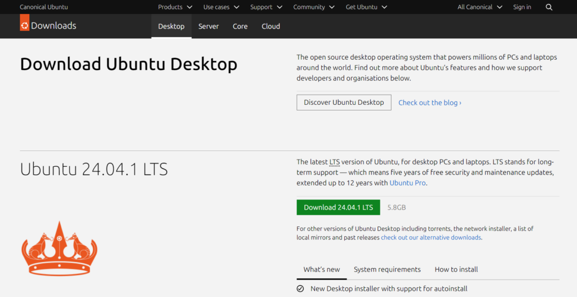This screenshot has height=297, width=577.
Task: Switch to How to install tab
Action: coord(456,269)
